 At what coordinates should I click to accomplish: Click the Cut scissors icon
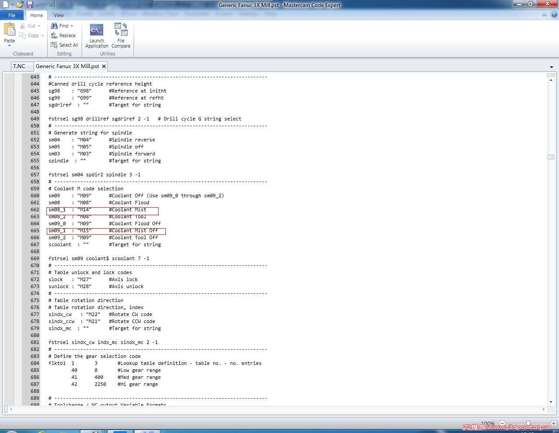tap(23, 26)
